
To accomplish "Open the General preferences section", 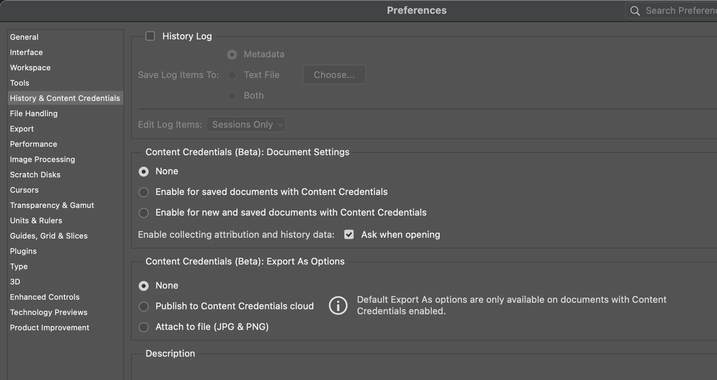I will click(24, 37).
